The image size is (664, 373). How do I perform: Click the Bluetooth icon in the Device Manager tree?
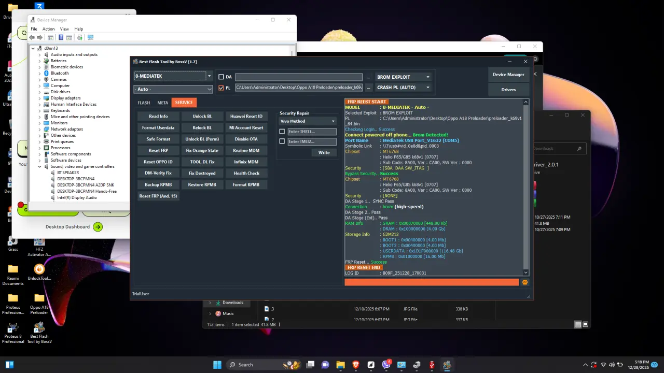[x=47, y=73]
